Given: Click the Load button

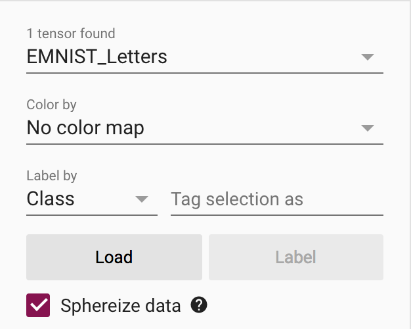Looking at the screenshot, I should click(114, 257).
